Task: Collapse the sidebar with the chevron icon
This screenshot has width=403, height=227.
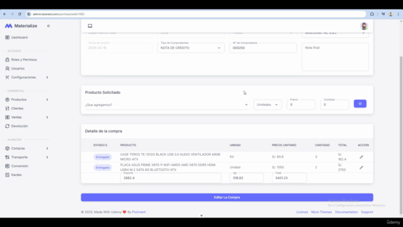Action: [x=48, y=26]
